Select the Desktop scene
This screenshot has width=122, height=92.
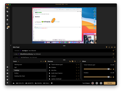click(29, 70)
